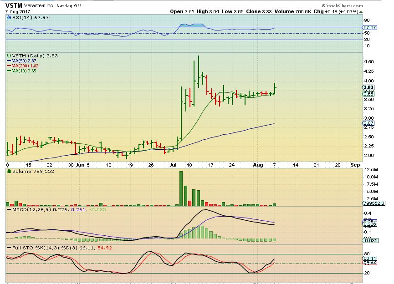Click the Volume legend bar icon
The width and height of the screenshot is (394, 284).
9,172
